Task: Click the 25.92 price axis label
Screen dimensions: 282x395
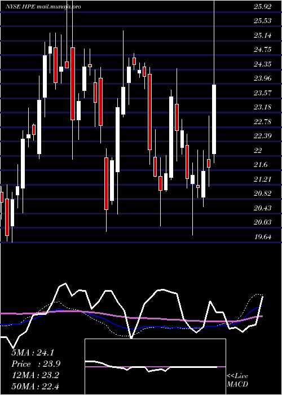Action: (x=263, y=7)
